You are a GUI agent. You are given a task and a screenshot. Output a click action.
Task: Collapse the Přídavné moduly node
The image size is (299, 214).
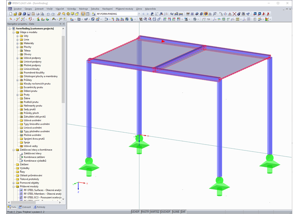(13, 187)
